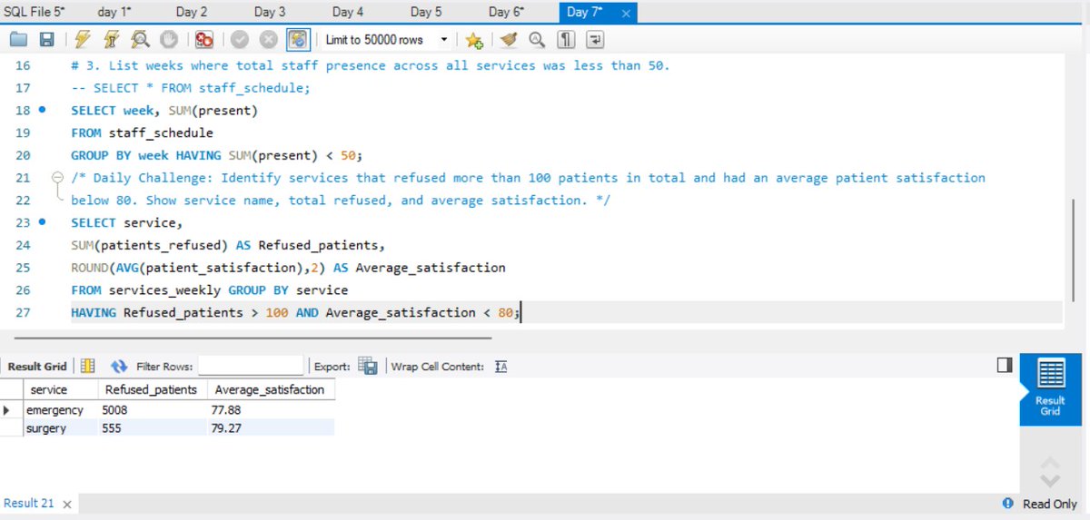Focus the Filter Rows input field
Screen dimensions: 1090x520
click(251, 367)
